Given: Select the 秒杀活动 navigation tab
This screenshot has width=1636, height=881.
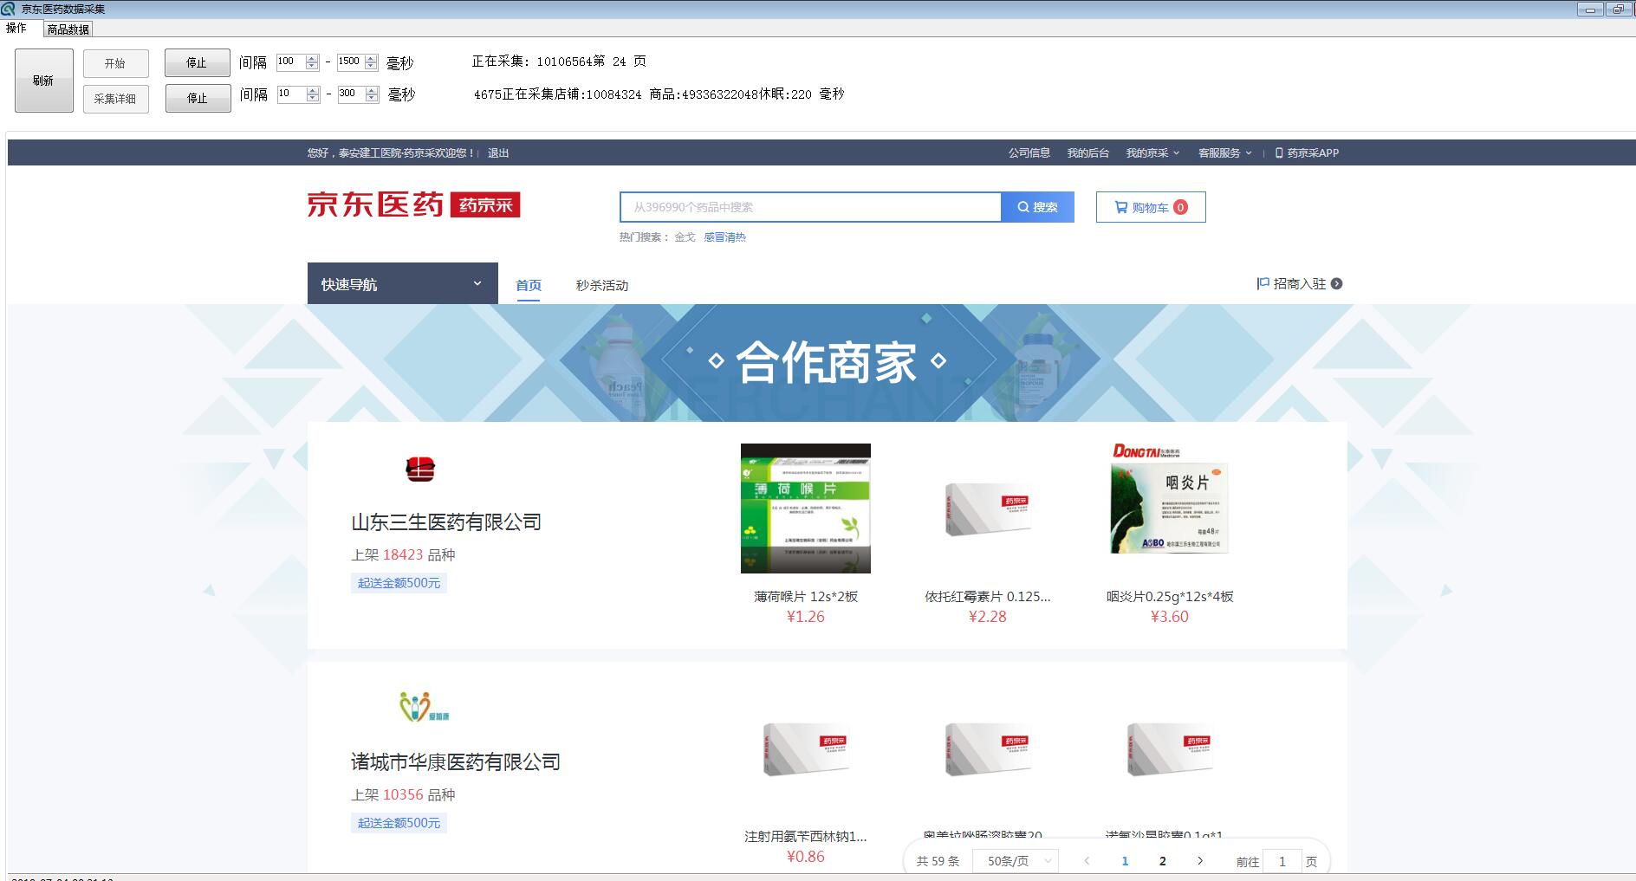Looking at the screenshot, I should point(602,285).
